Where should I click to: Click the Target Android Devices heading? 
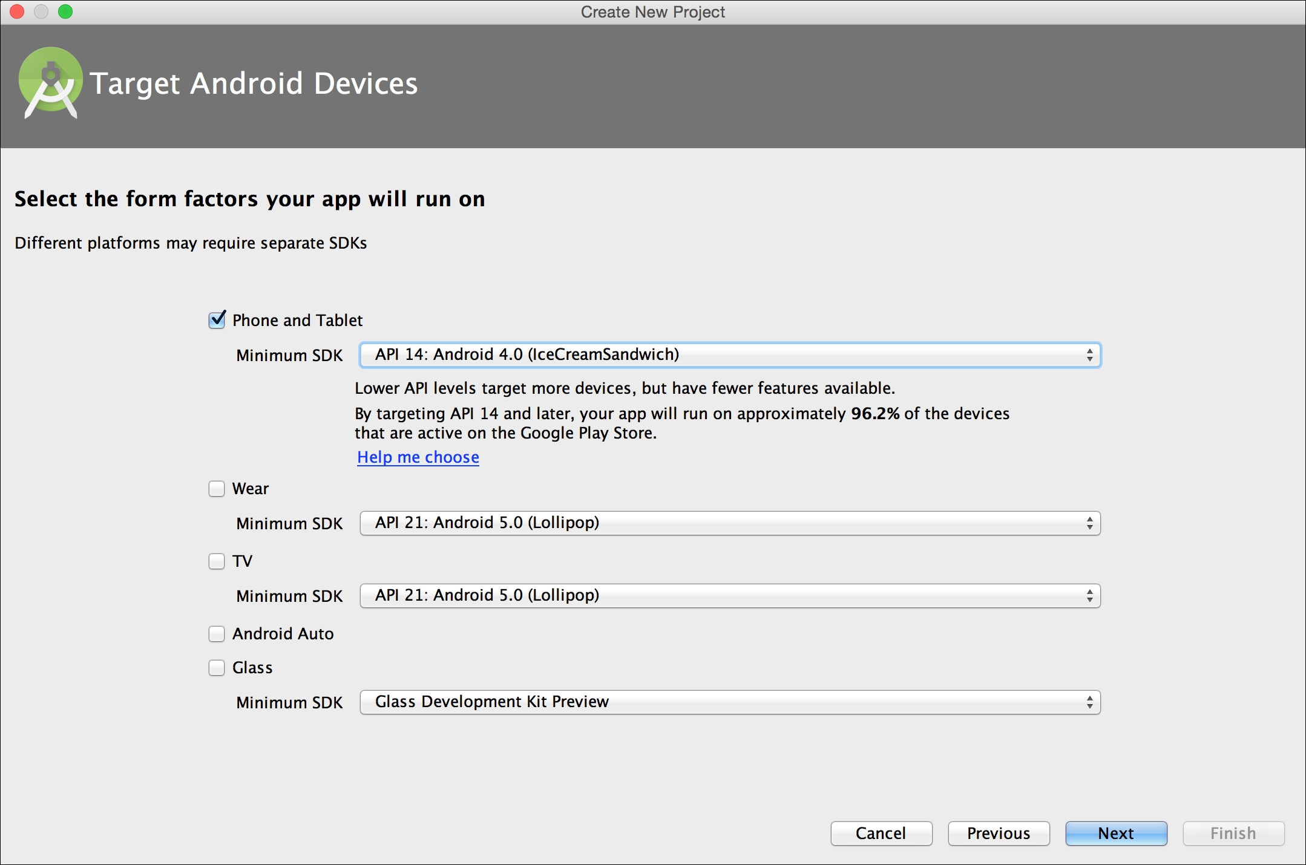254,83
